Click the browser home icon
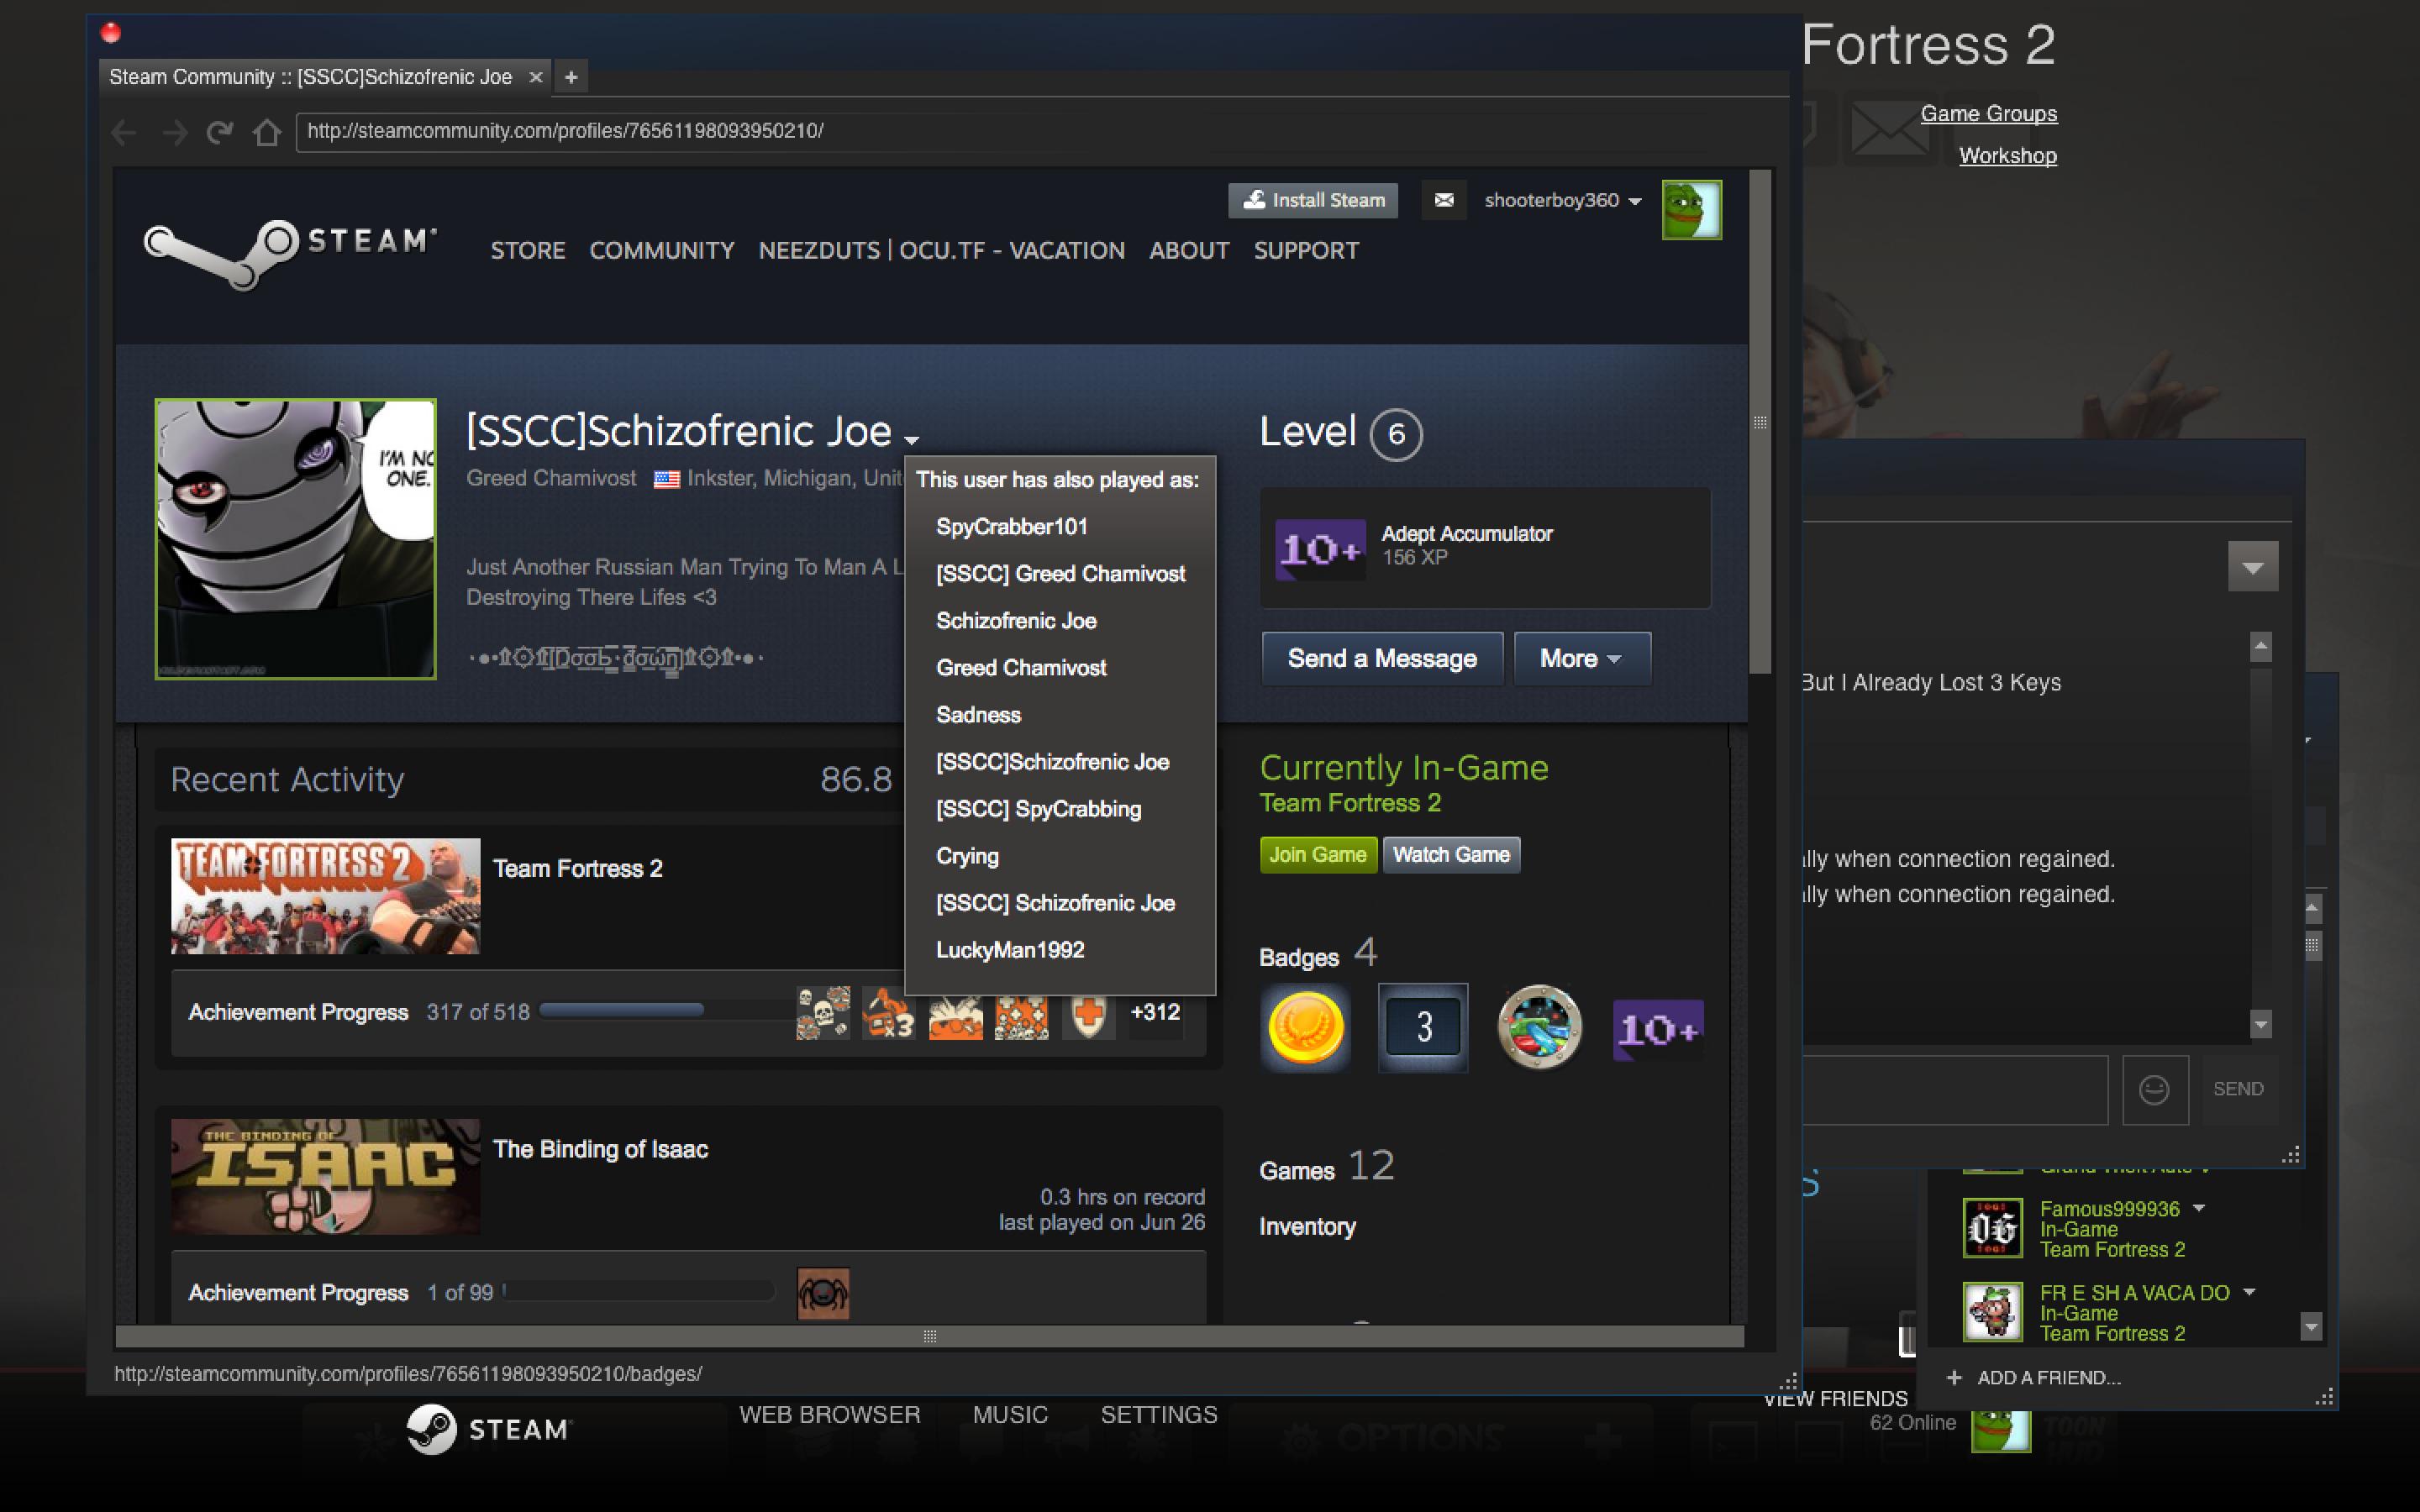This screenshot has width=2420, height=1512. 266,132
